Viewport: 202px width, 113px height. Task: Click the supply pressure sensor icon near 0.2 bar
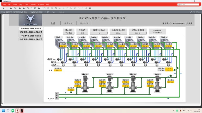pyautogui.click(x=71, y=92)
